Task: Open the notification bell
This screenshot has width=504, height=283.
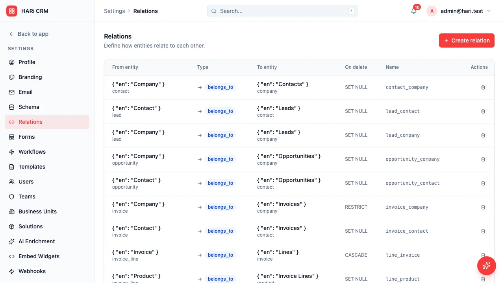Action: 413,11
